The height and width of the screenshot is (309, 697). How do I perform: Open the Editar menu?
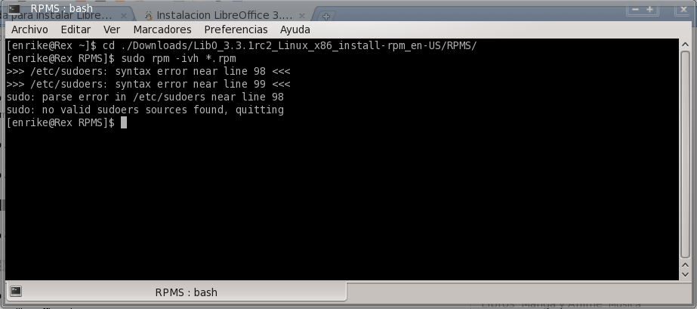click(76, 29)
